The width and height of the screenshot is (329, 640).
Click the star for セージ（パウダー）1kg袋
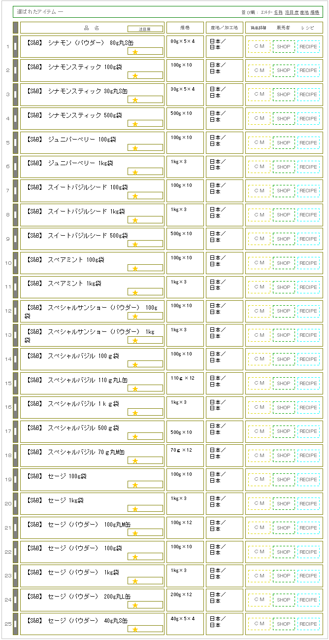point(135,581)
